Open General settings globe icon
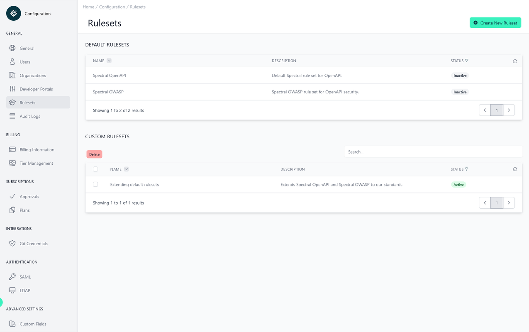Image resolution: width=529 pixels, height=332 pixels. coord(12,48)
